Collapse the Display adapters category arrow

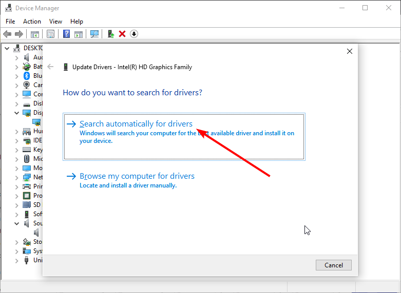[17, 113]
